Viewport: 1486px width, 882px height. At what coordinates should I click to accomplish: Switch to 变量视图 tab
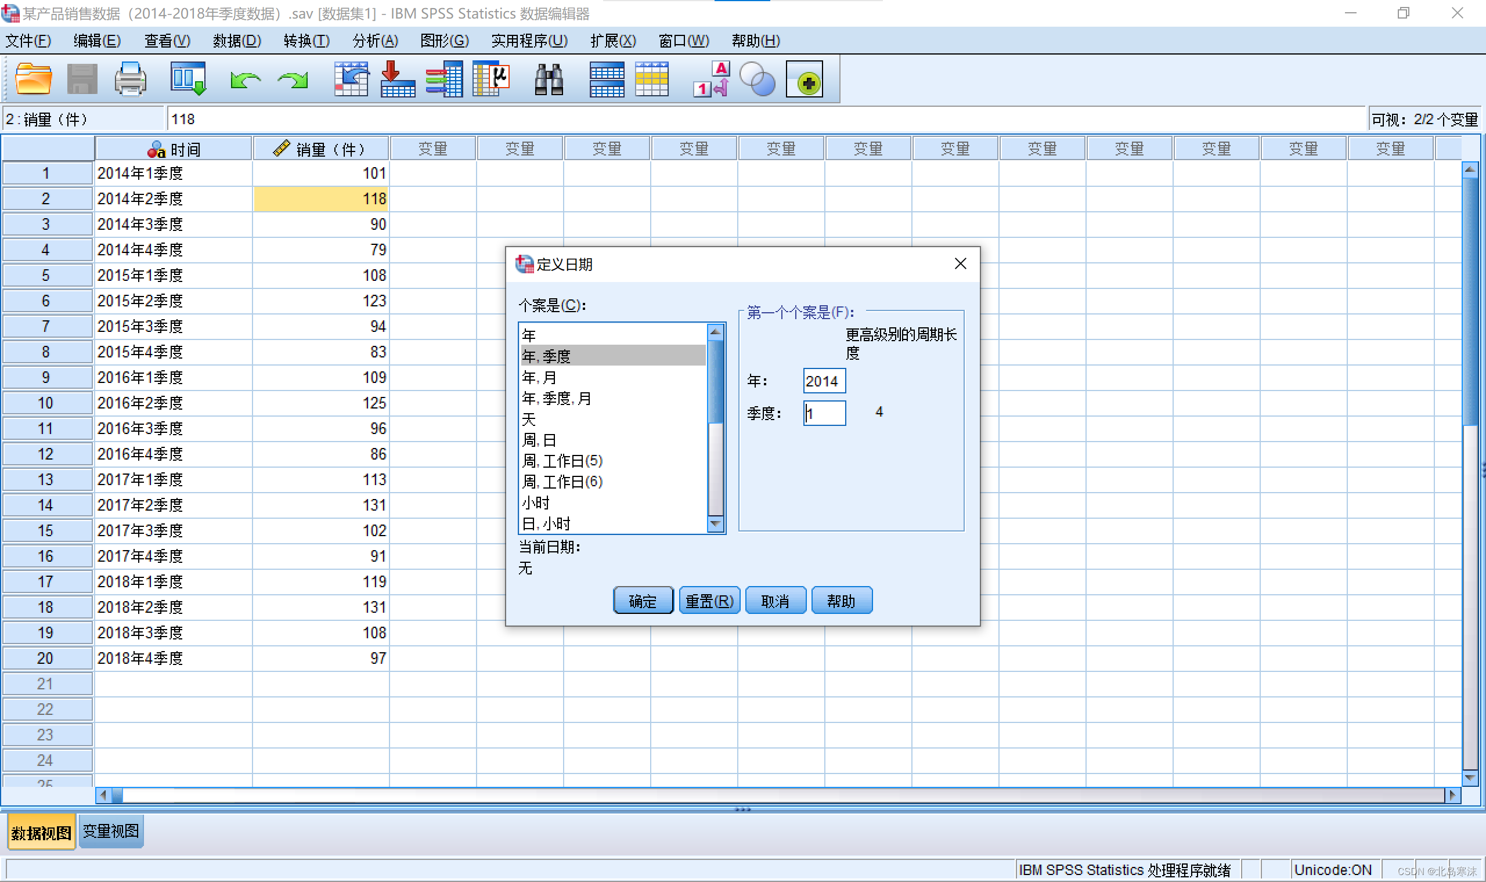[110, 831]
